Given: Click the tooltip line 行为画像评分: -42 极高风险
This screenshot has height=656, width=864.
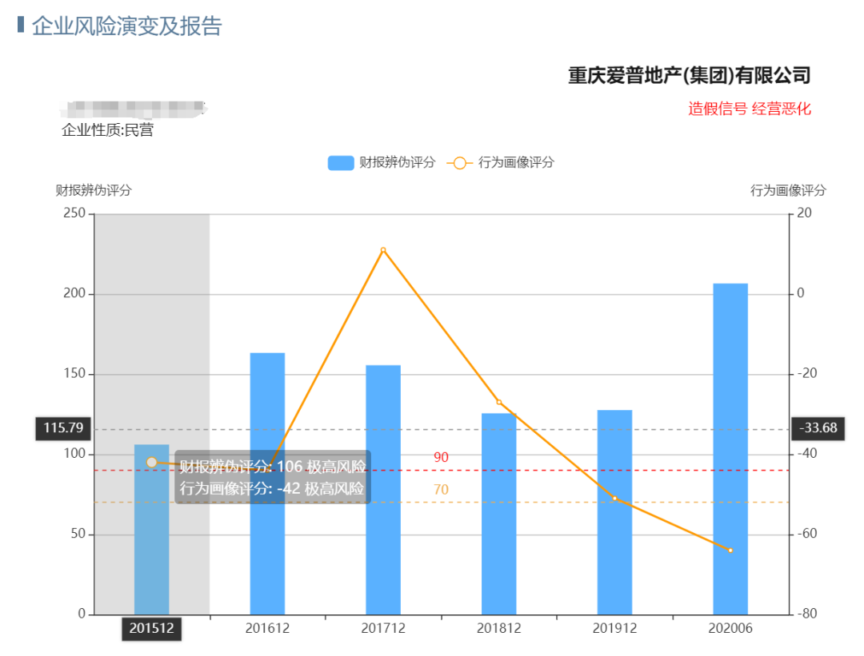Looking at the screenshot, I should (x=272, y=488).
